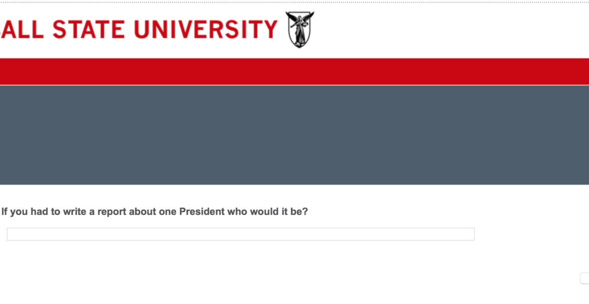Click the word President in the question
589x304 pixels.
pos(202,212)
